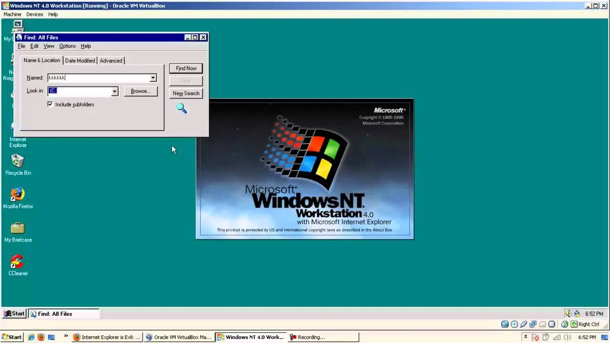Image resolution: width=610 pixels, height=343 pixels.
Task: Click inside the Named text field
Action: (95, 78)
